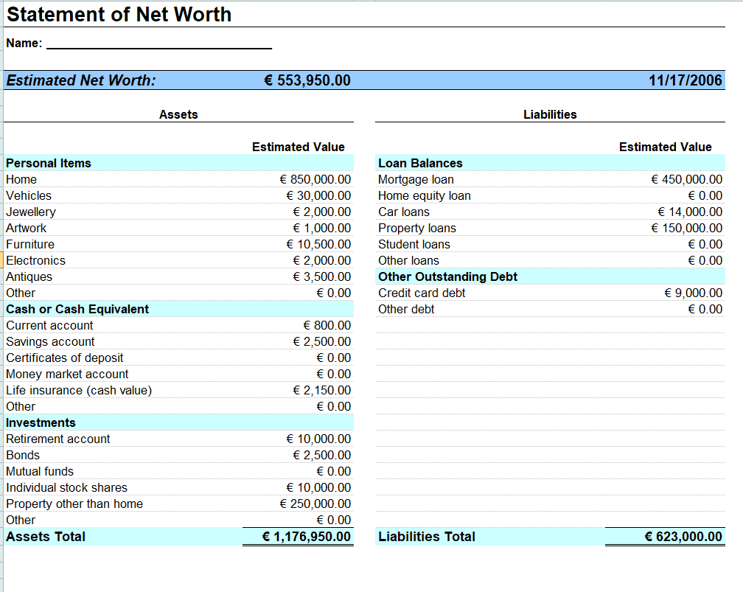743x592 pixels.
Task: Select the Antiques value cell
Action: point(321,276)
